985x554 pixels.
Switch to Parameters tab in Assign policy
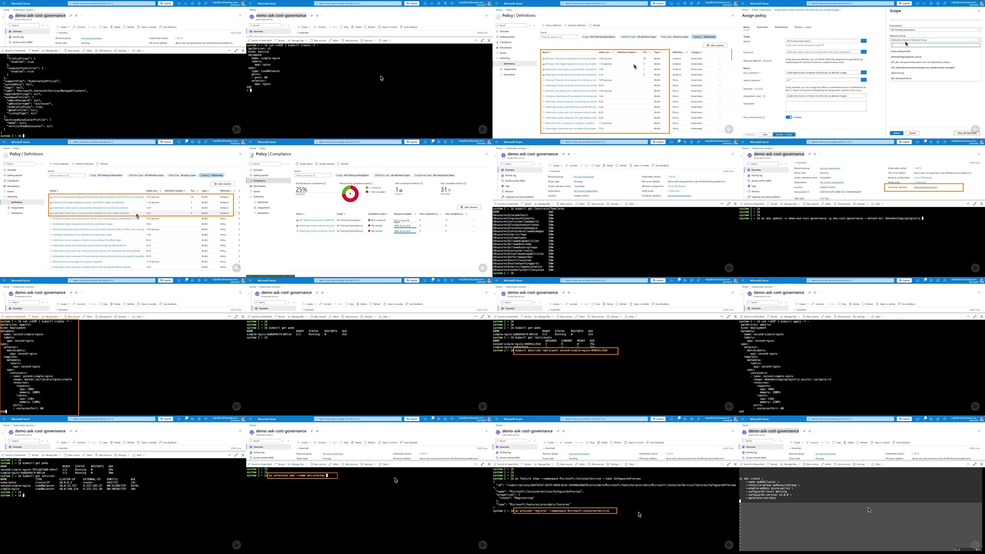click(762, 27)
